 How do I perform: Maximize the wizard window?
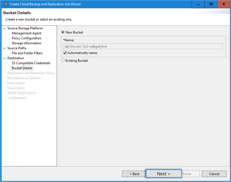[x=211, y=4]
